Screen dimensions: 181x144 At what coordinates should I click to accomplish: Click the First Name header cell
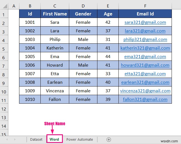coord(55,14)
